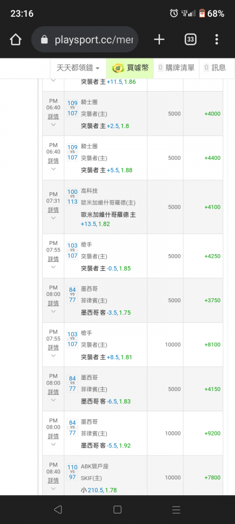
Task: Tap the Android home square button
Action: click(117, 510)
